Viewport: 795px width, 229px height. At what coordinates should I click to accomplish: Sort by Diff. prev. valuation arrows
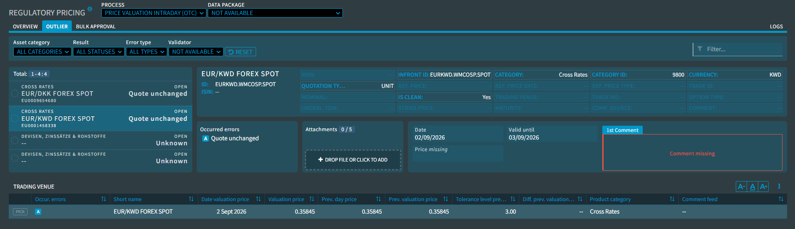pyautogui.click(x=580, y=199)
